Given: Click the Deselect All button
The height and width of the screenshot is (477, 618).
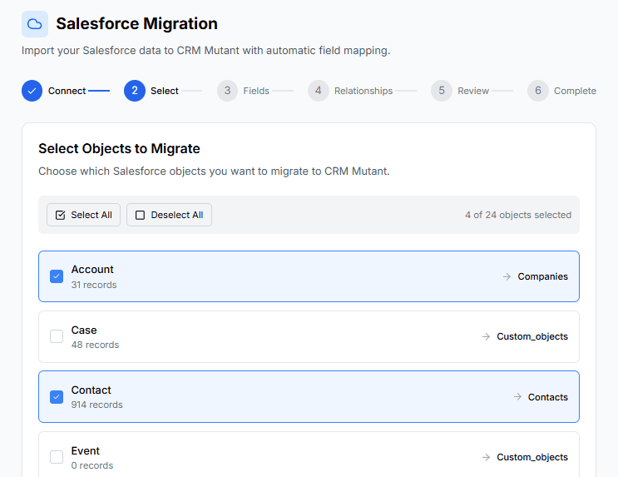Looking at the screenshot, I should (169, 215).
